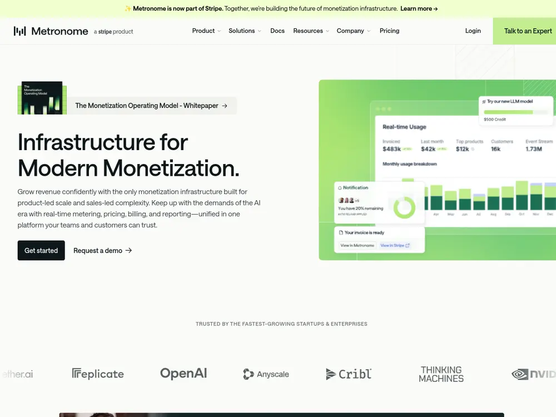The width and height of the screenshot is (556, 417).
Task: Open the Pricing page
Action: pyautogui.click(x=389, y=31)
